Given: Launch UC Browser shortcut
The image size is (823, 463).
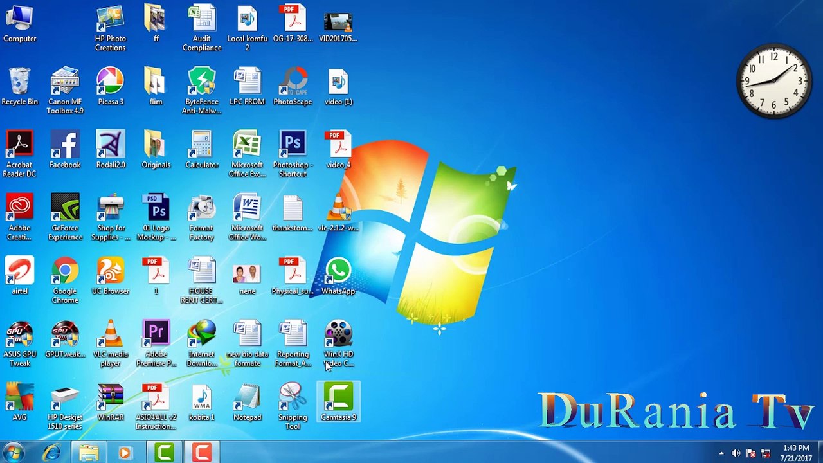Looking at the screenshot, I should coord(111,276).
